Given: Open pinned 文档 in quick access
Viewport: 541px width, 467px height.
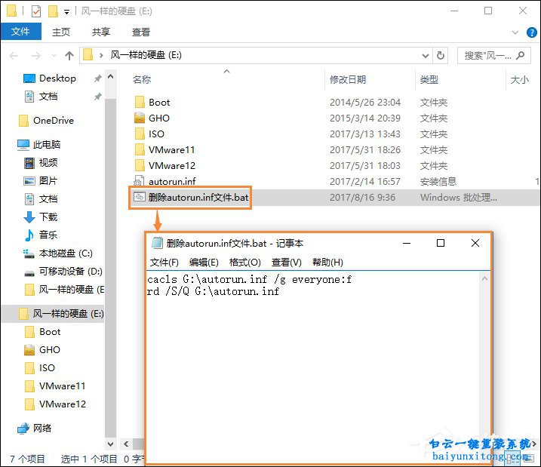Looking at the screenshot, I should coord(48,97).
